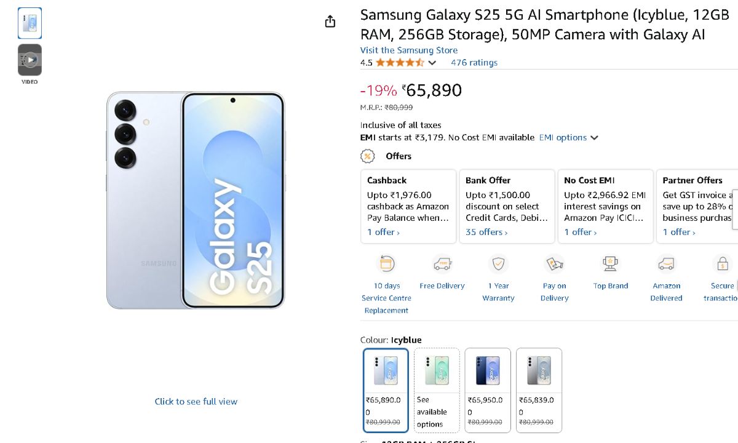Image resolution: width=738 pixels, height=443 pixels.
Task: Open the star rating breakdown chevron
Action: 432,63
